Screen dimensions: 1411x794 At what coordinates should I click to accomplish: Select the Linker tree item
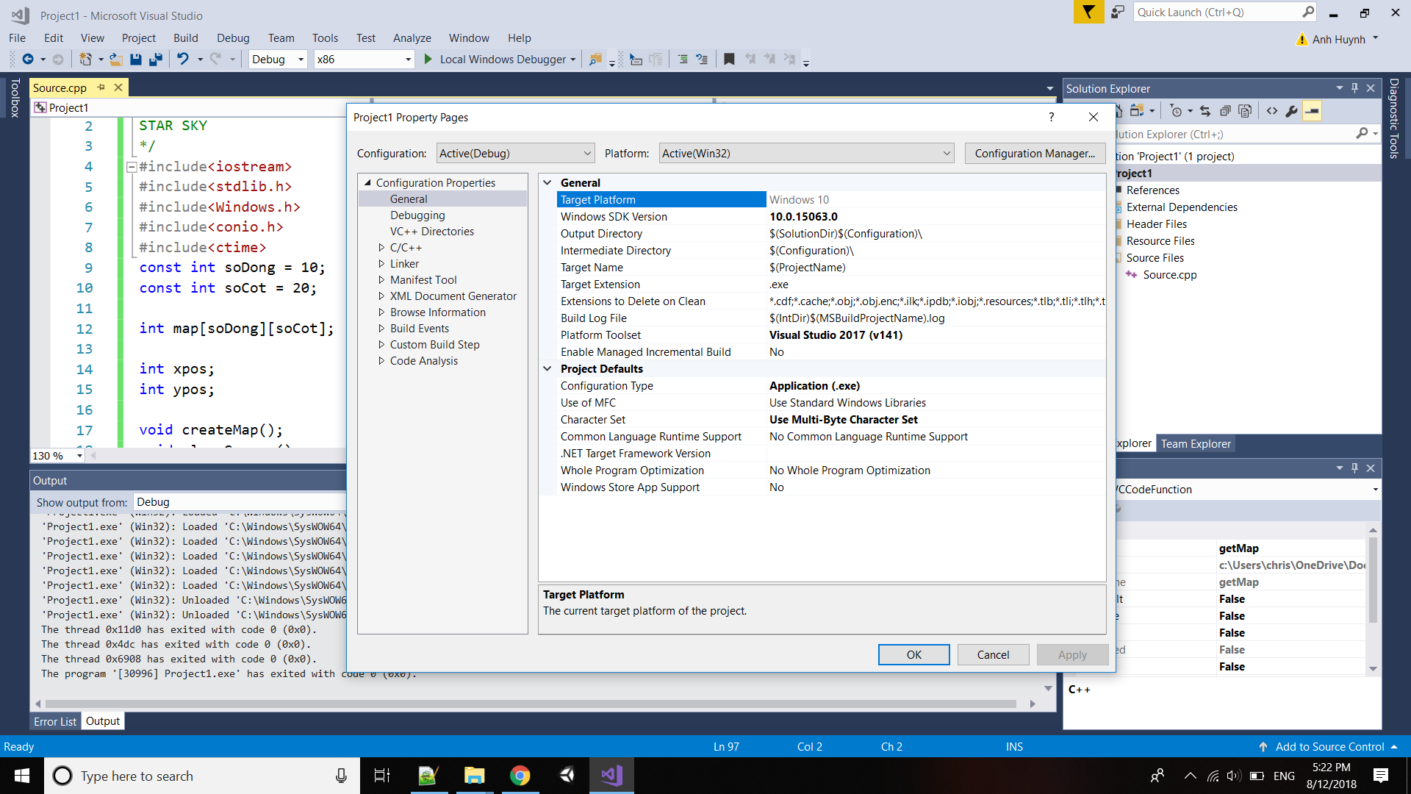tap(404, 264)
